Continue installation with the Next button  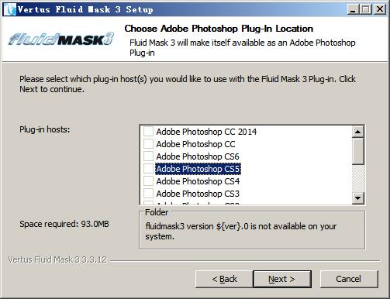pos(282,279)
